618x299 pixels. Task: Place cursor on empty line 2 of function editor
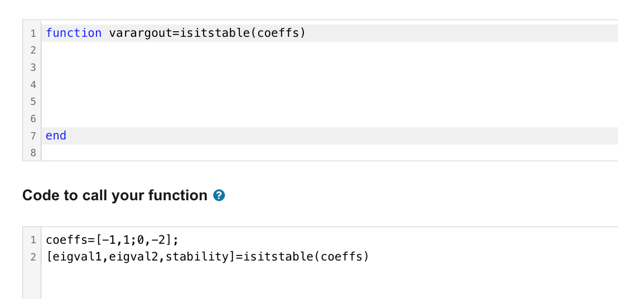coord(330,50)
